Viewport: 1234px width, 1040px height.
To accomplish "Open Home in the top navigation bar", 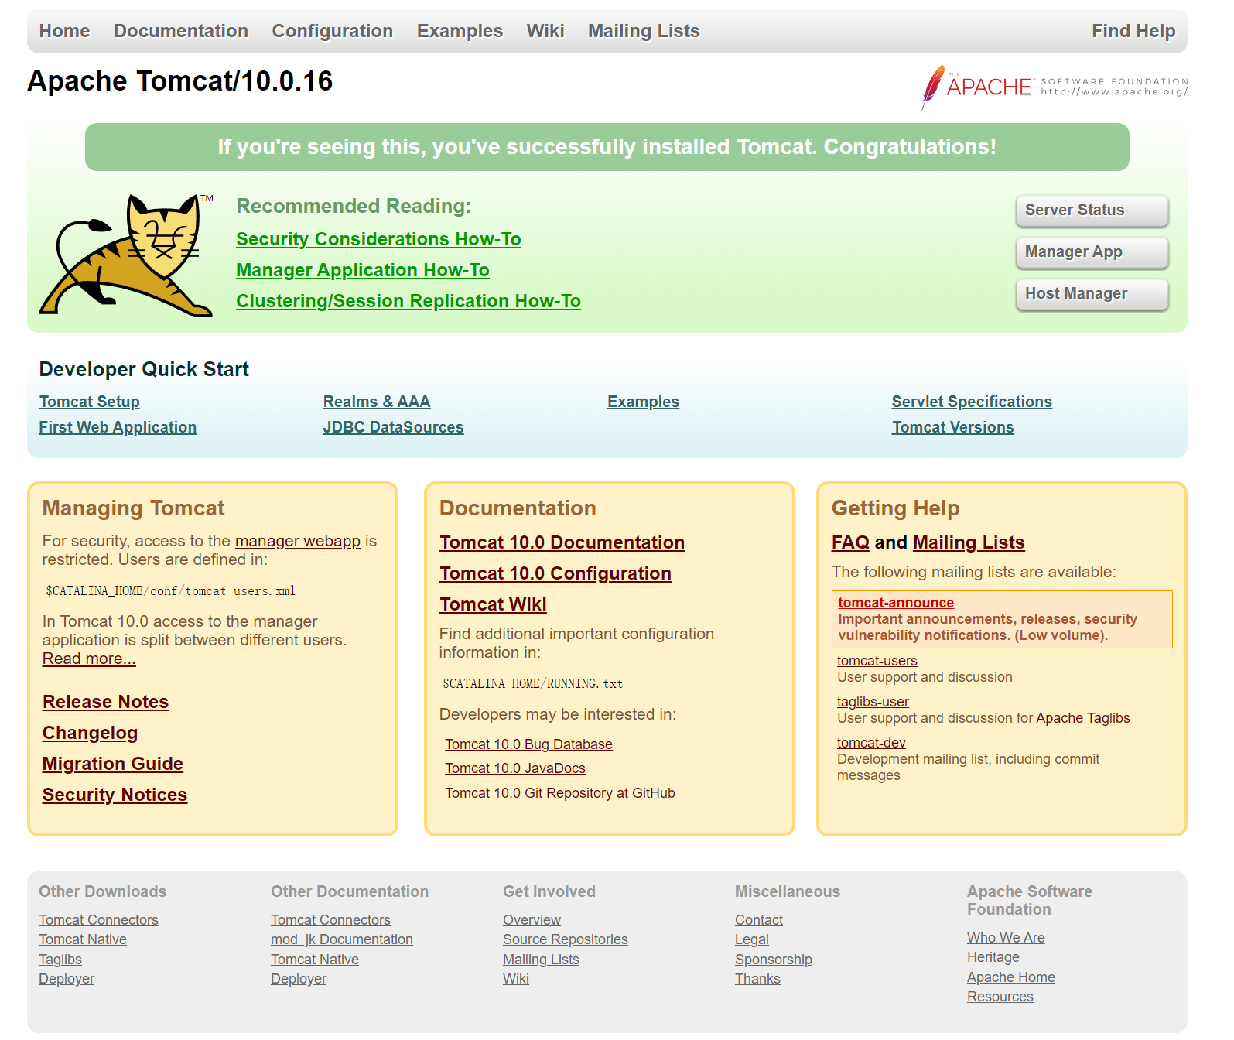I will pyautogui.click(x=64, y=31).
